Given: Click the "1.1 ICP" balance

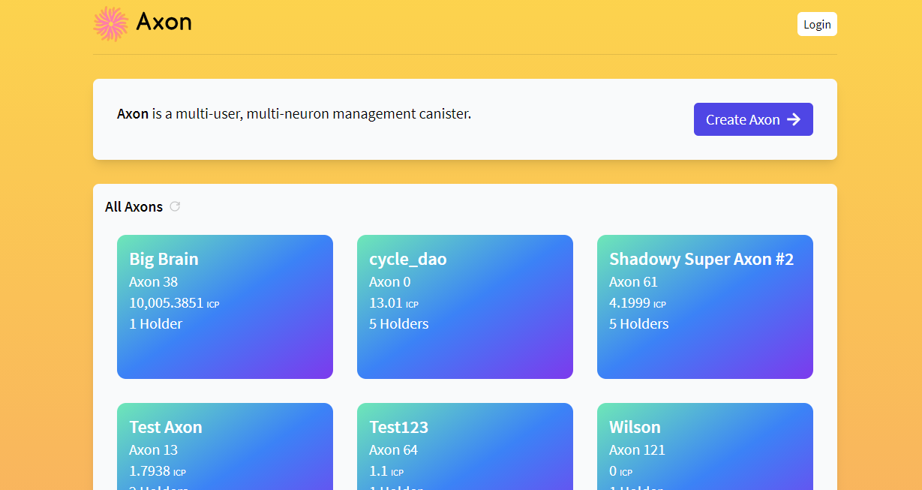Looking at the screenshot, I should coord(386,470).
